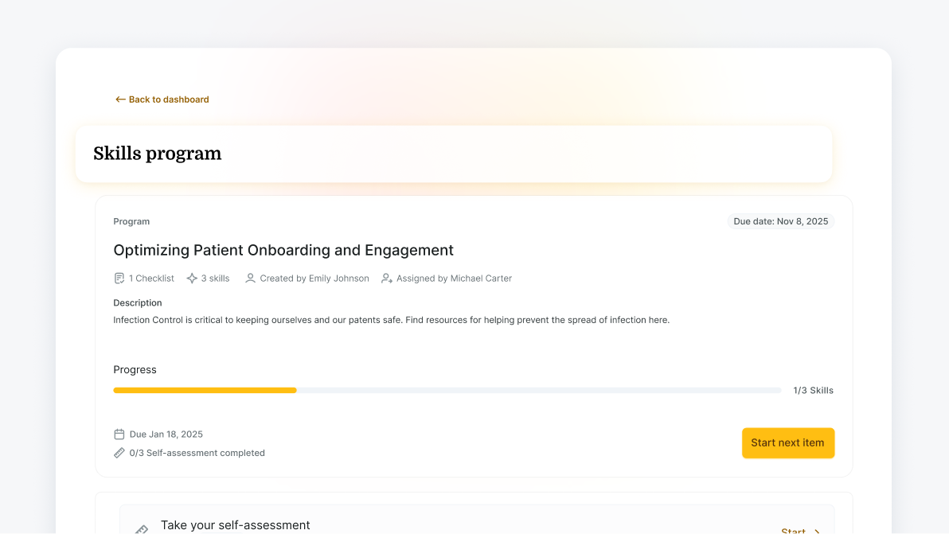The image size is (949, 534).
Task: Click the 3 skills label
Action: coord(215,279)
